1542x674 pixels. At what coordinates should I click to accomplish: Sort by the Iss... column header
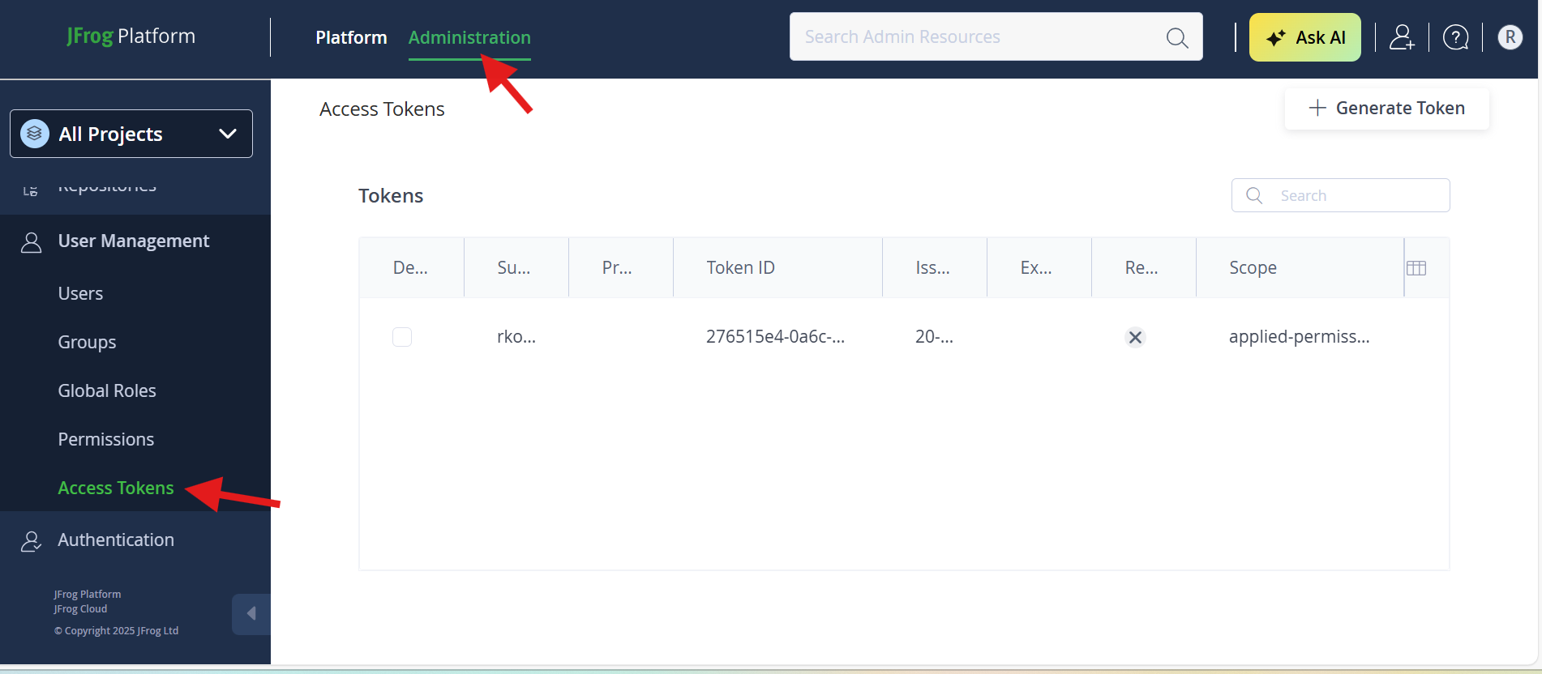(933, 267)
